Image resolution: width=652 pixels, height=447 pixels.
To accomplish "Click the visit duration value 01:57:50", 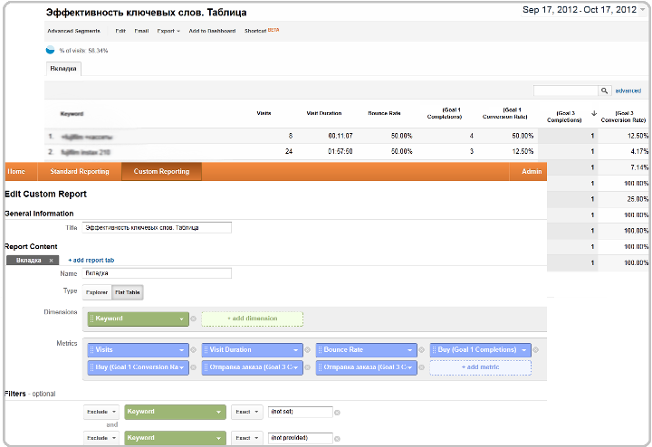I will point(340,151).
